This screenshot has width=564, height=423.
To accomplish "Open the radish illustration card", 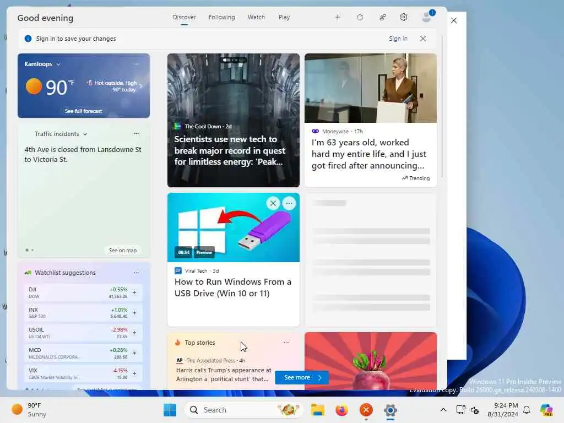I will (x=371, y=361).
